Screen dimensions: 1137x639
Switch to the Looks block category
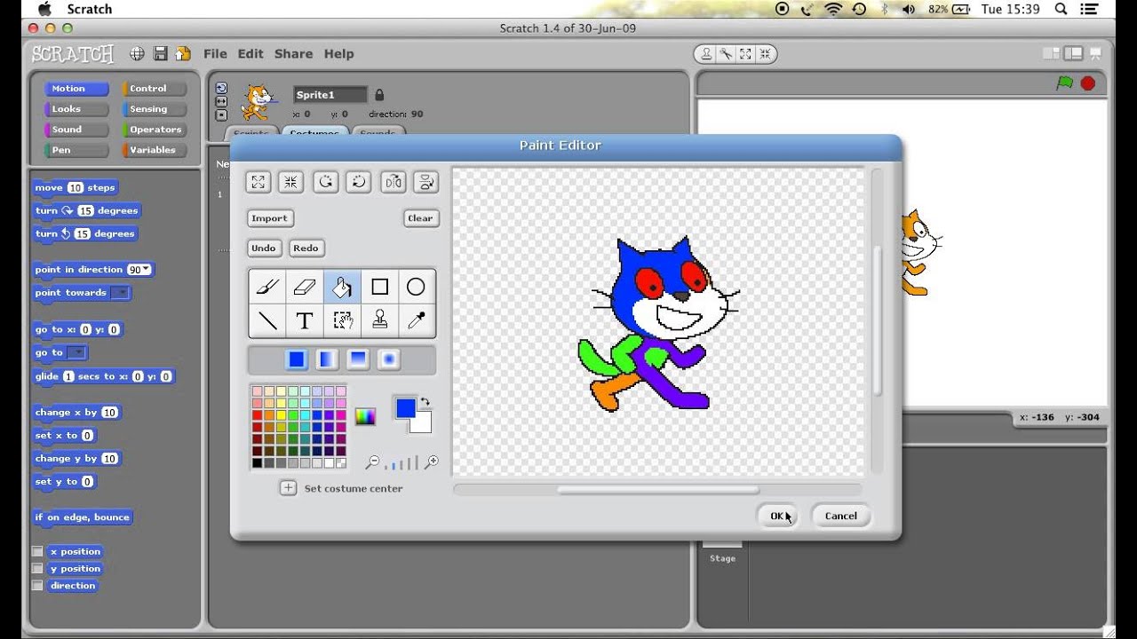(76, 109)
